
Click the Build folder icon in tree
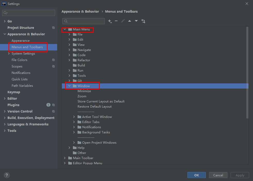[75, 65]
